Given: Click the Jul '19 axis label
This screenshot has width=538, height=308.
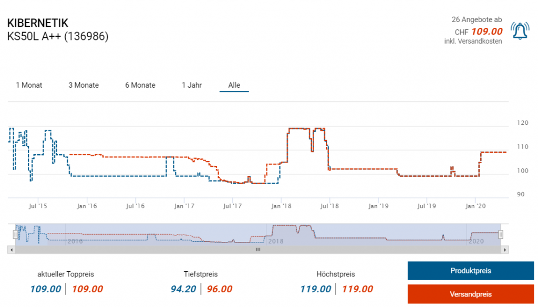Looking at the screenshot, I should (427, 206).
